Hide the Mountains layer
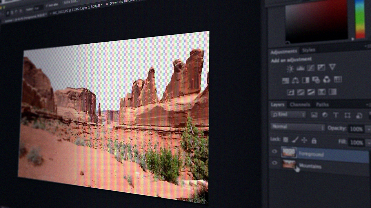 (x=274, y=163)
